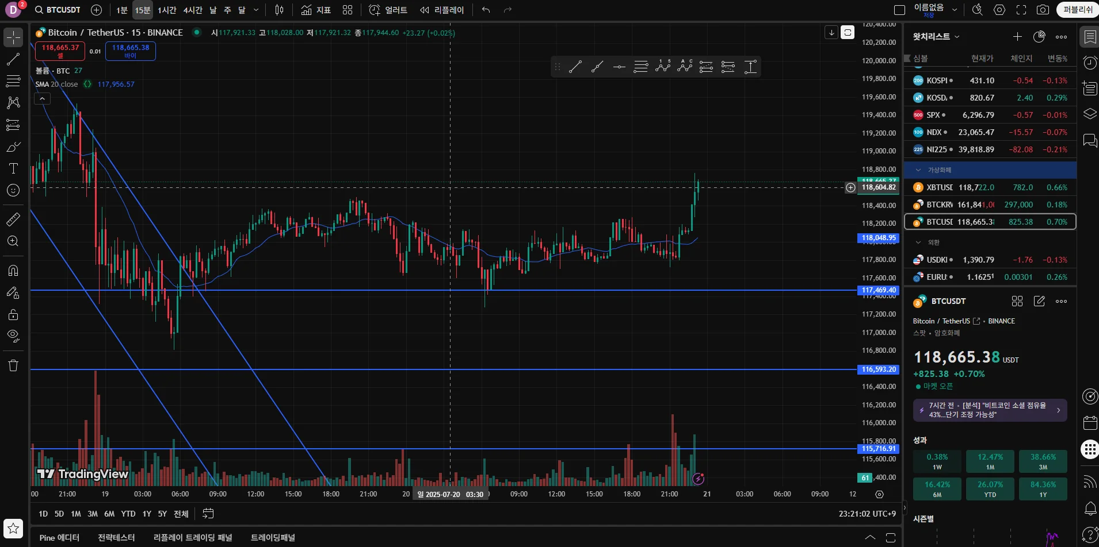Click the 퍼블리쉬 publish button

coord(1077,10)
